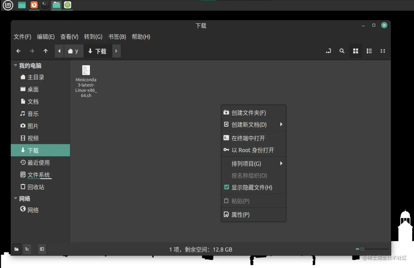The width and height of the screenshot is (414, 268).
Task: Click the back navigation arrow
Action: pyautogui.click(x=18, y=51)
